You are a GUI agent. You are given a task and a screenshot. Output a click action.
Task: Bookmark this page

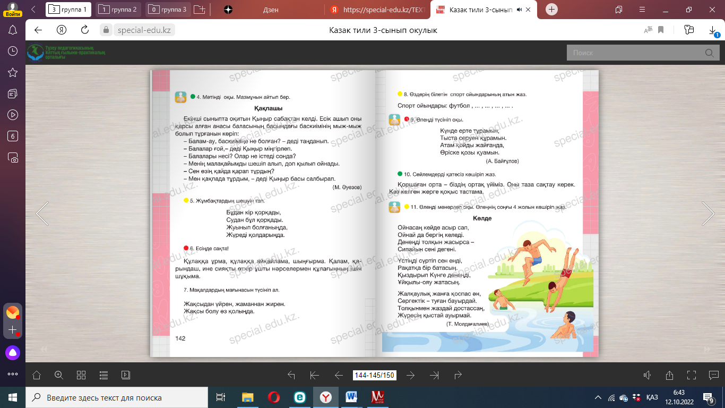(661, 30)
